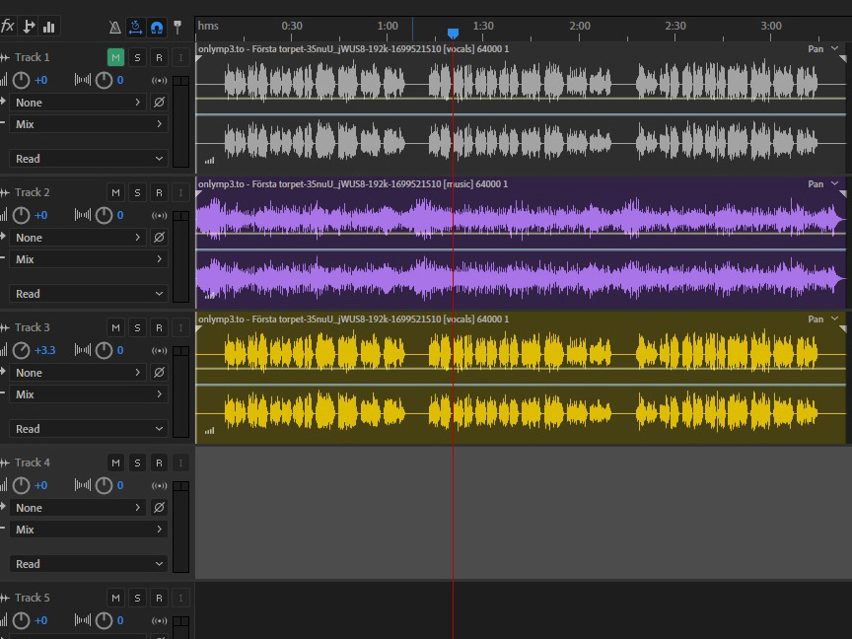Rename the Track 1 label
The image size is (852, 639).
[33, 57]
